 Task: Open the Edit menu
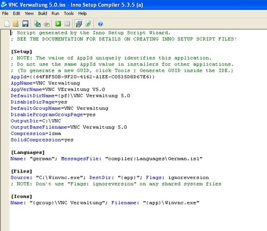[17, 13]
